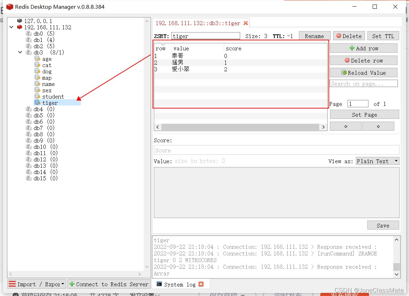This screenshot has height=296, width=409.
Task: Click Connect to Redis Server button
Action: click(109, 284)
